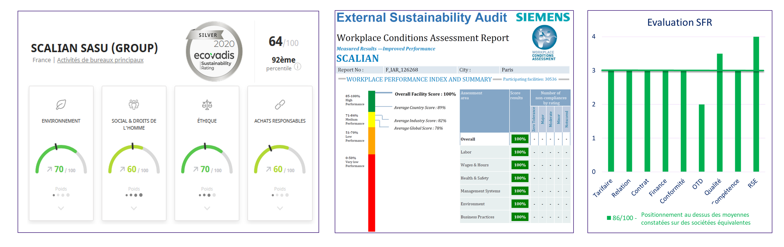784x247 pixels.
Task: Click the chain link icon above ACHATS RESPONSABLES
Action: click(x=280, y=105)
